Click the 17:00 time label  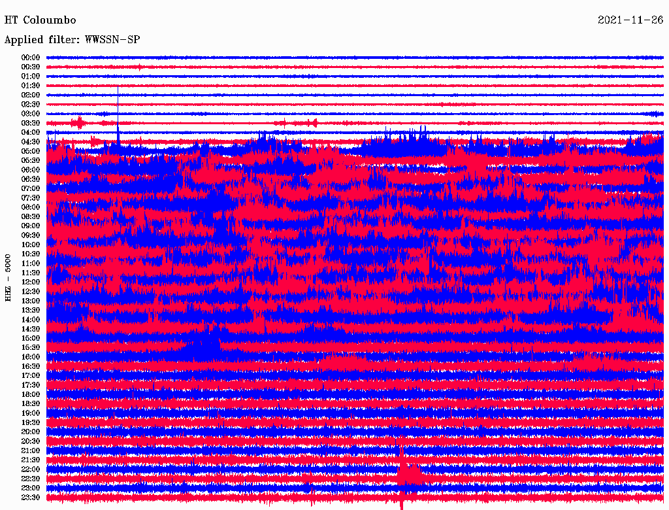pos(31,375)
